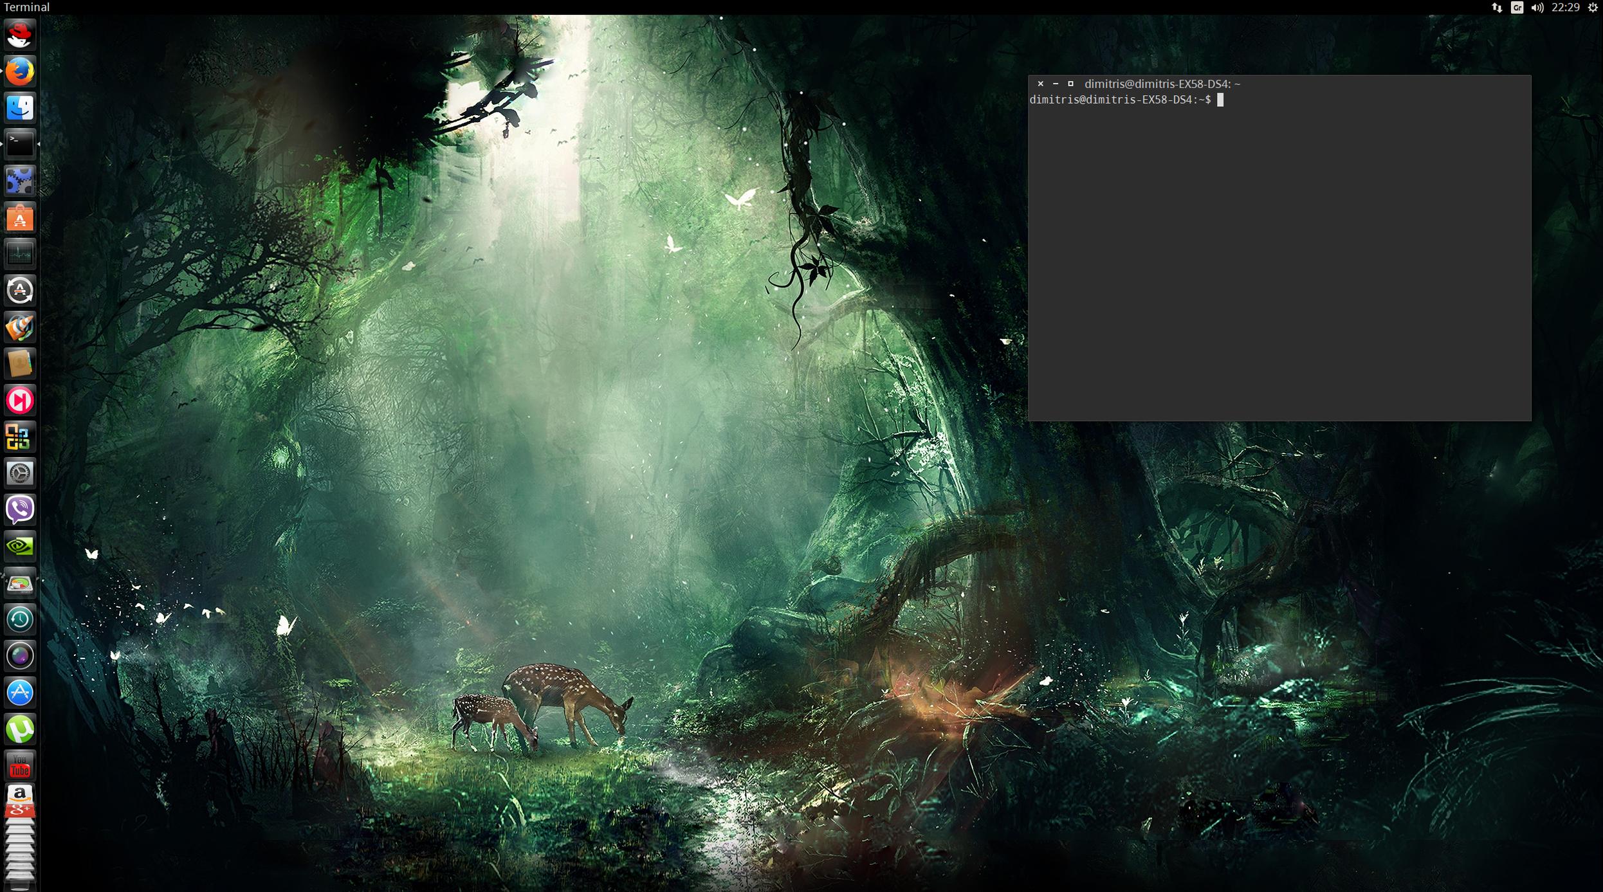
Task: Open the Office-style colored squares icon
Action: [20, 437]
